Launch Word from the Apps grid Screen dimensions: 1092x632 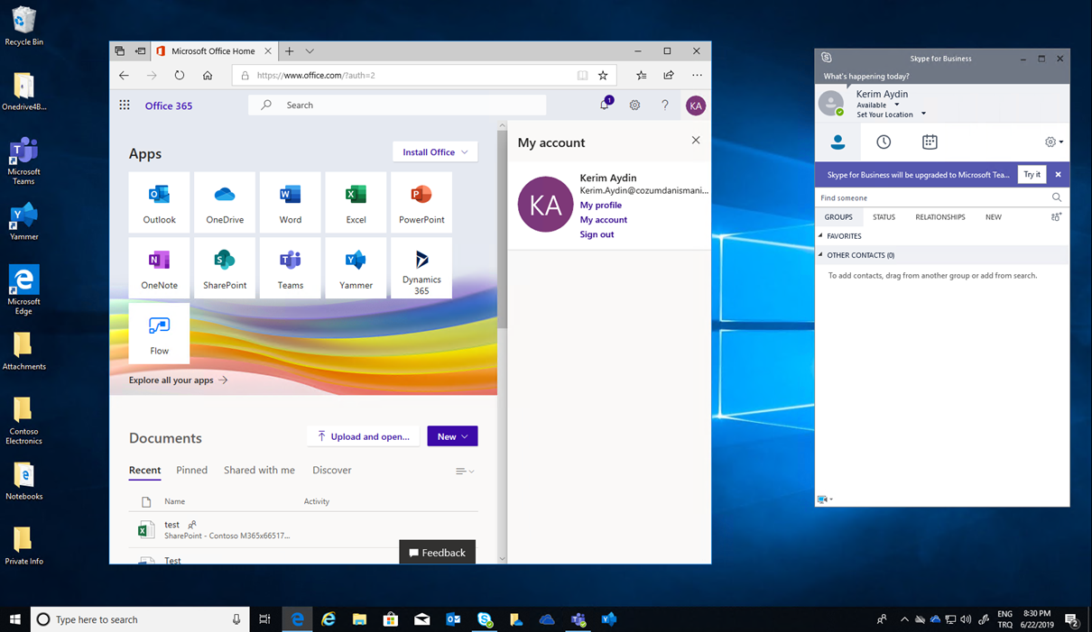(x=290, y=203)
